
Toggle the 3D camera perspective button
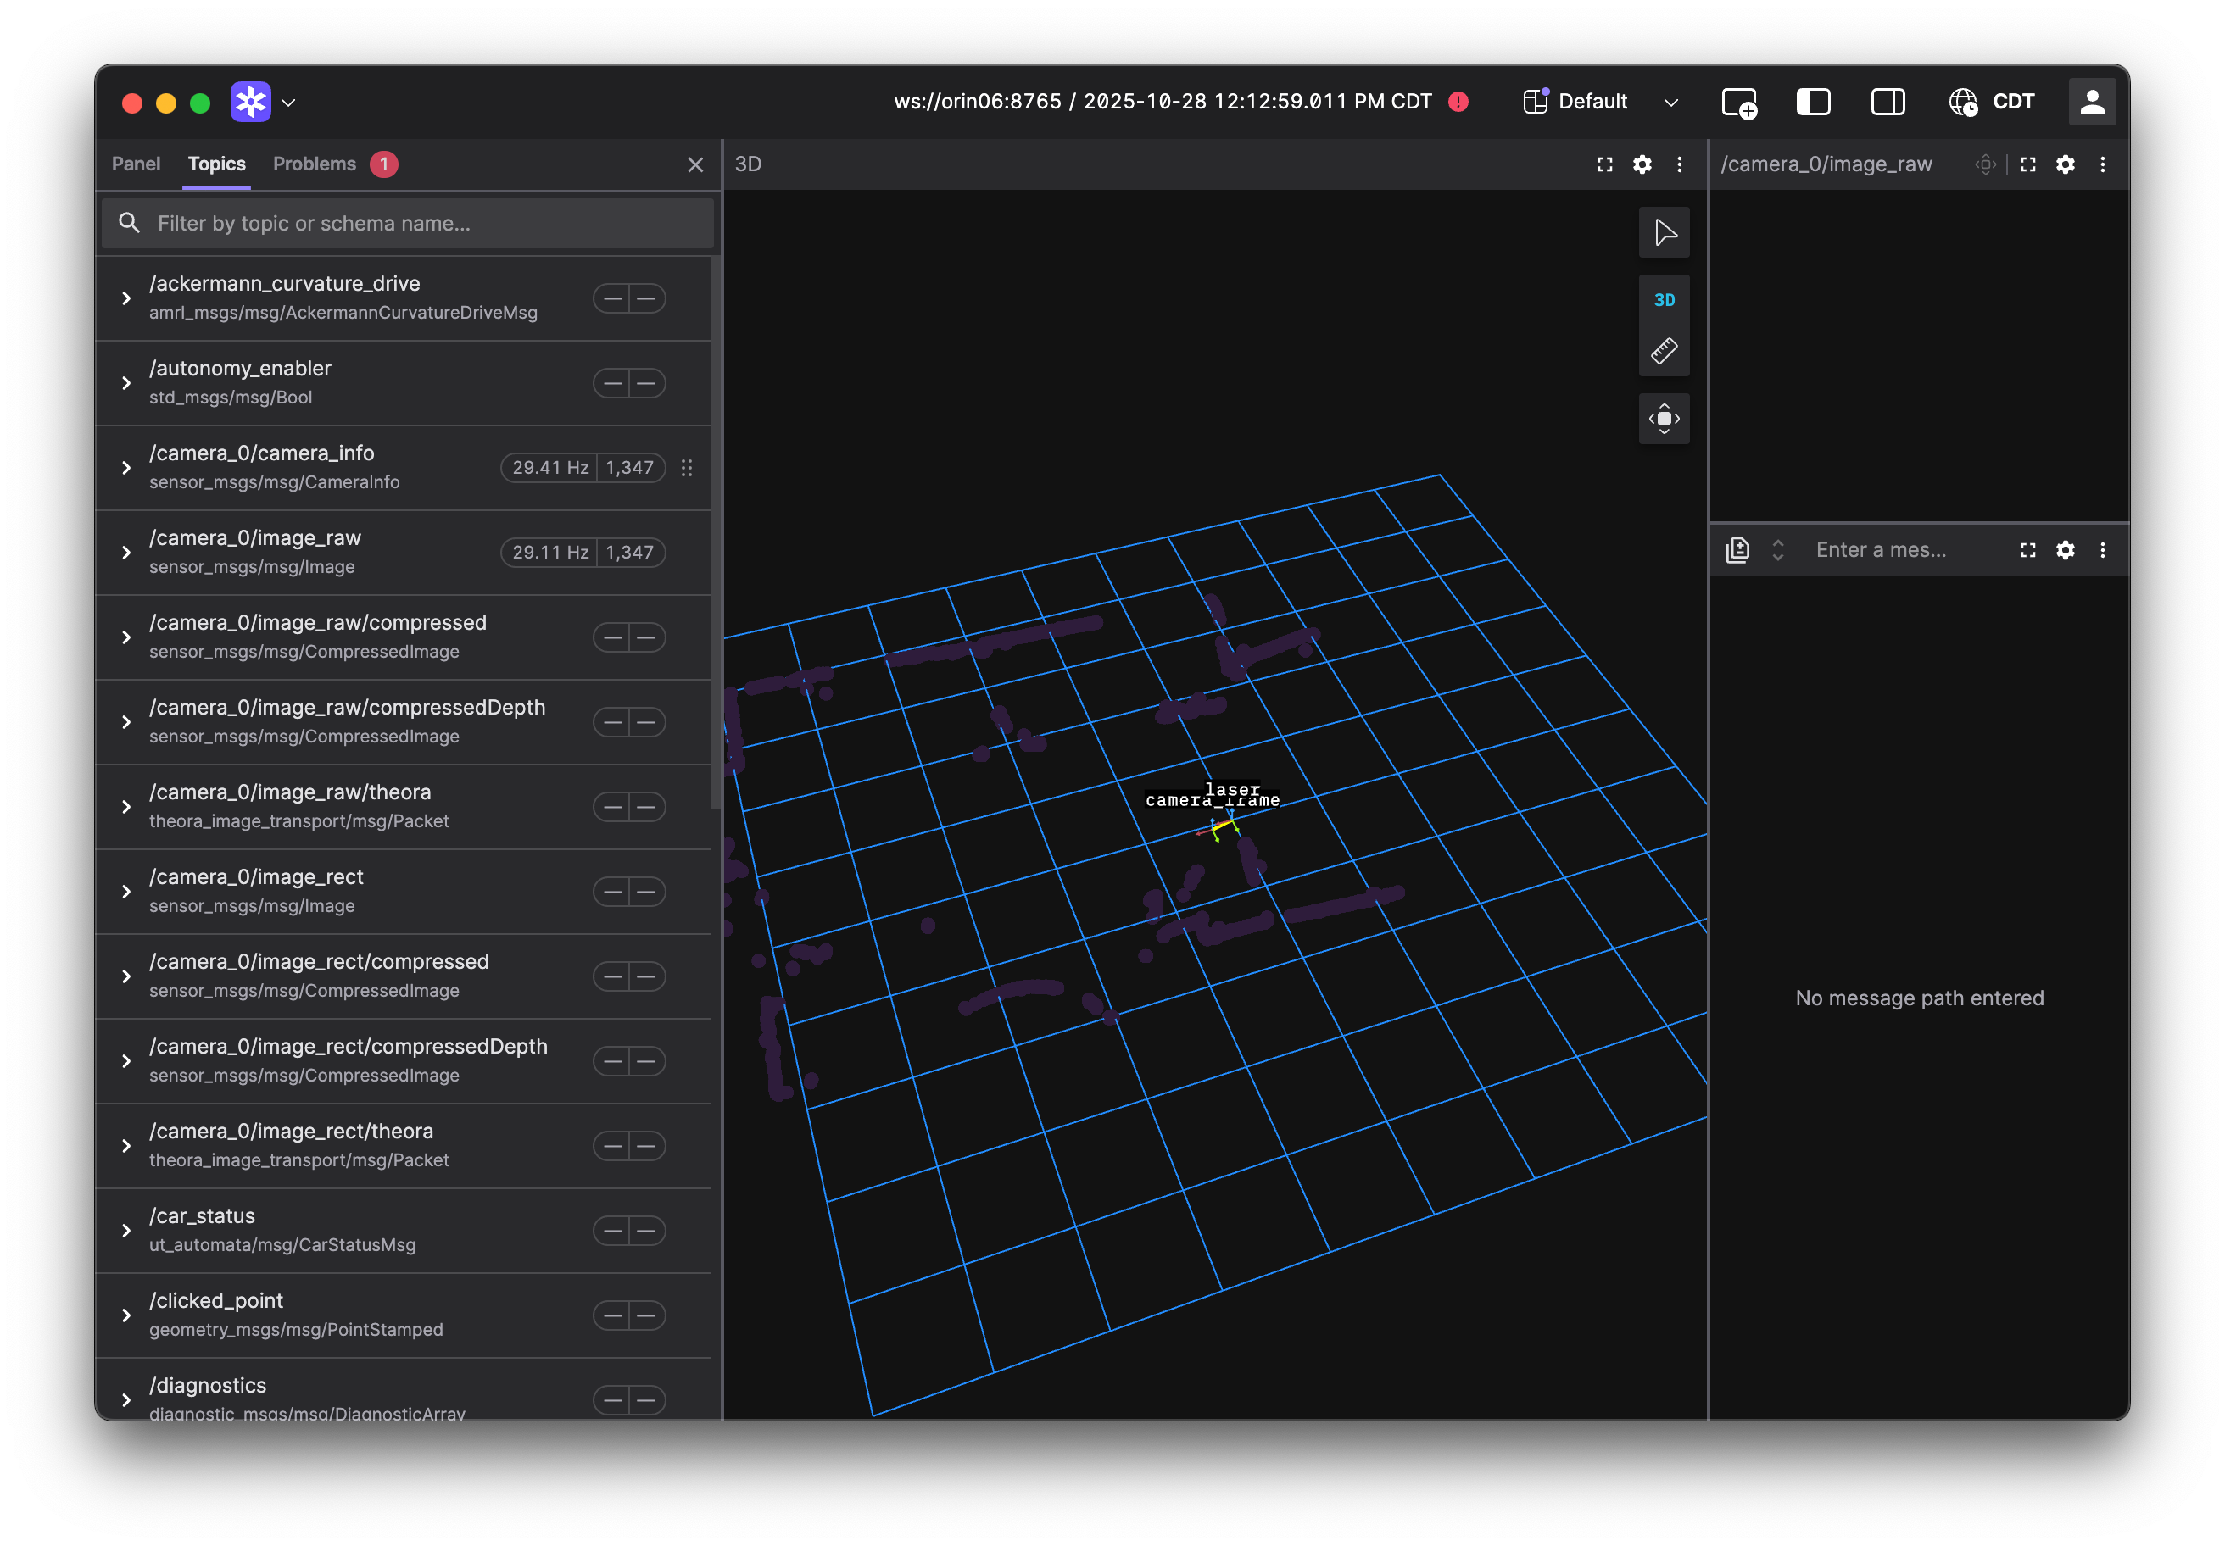1664,300
